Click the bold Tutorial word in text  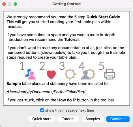[72, 40]
